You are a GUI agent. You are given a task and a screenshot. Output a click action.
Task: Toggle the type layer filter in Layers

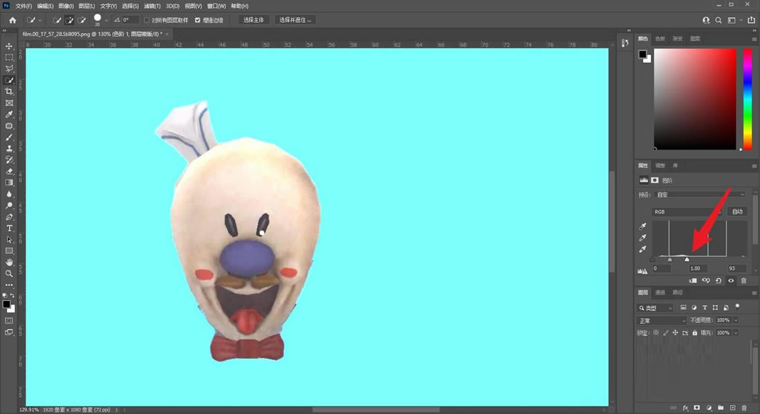[705, 308]
